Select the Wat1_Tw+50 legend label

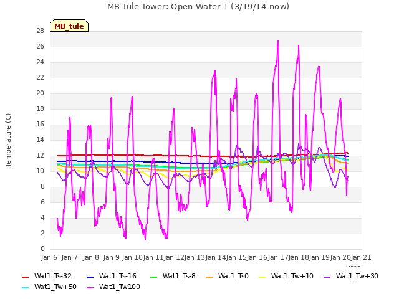point(55,287)
